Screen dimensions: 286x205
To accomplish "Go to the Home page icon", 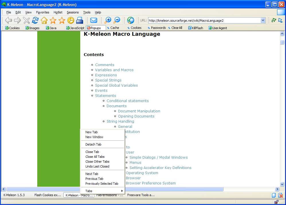I will point(44,20).
